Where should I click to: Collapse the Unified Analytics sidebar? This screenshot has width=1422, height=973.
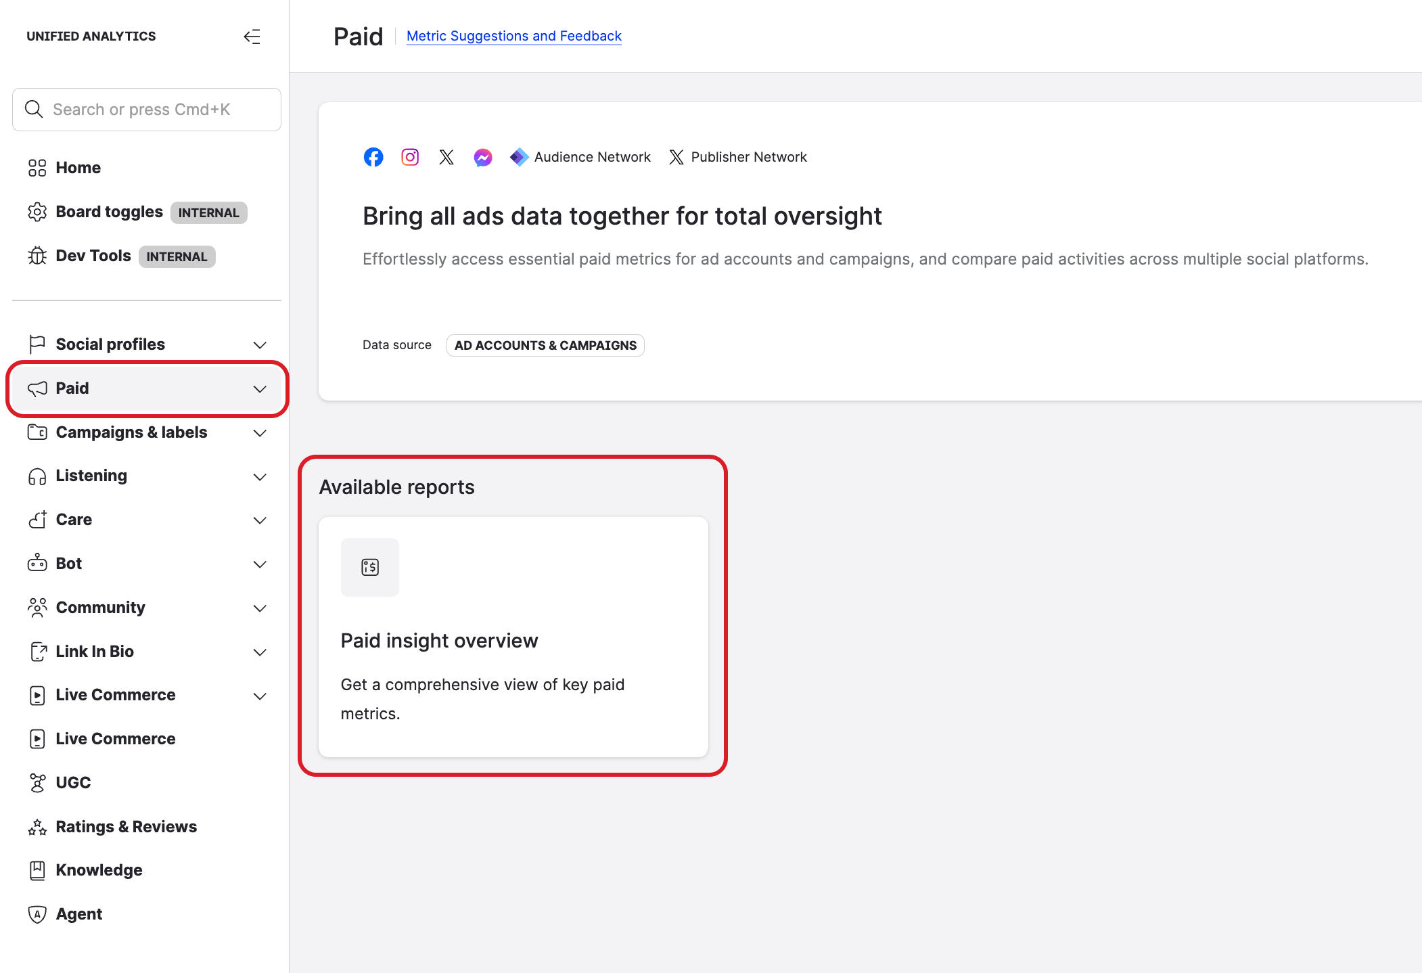(252, 37)
